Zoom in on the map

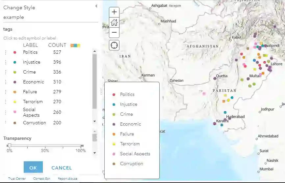click(x=114, y=12)
